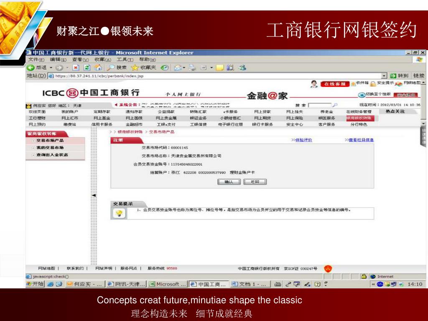Screen dimensions: 428x321
Task: Open the Favorites (收藏夹) star icon
Action: tap(135, 67)
